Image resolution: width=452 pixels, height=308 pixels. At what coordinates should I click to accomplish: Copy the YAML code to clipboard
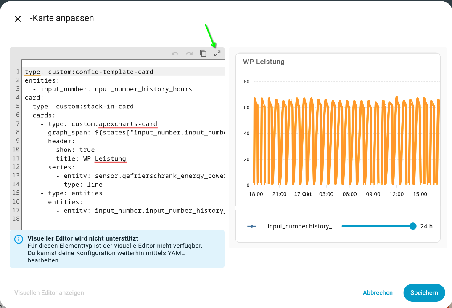click(x=203, y=54)
